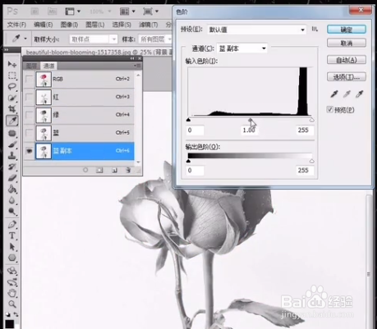Screen dimensions: 377x329
Task: Click the 确定 button in Levels
Action: pos(347,30)
